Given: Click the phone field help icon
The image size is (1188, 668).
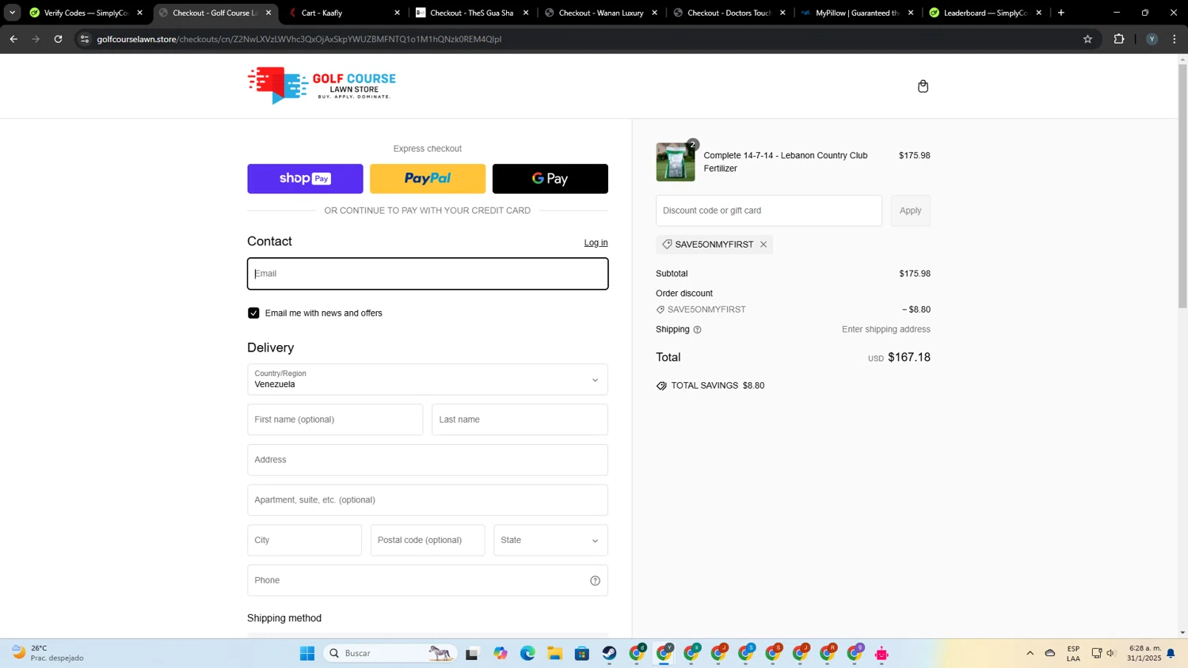Looking at the screenshot, I should click(x=595, y=581).
